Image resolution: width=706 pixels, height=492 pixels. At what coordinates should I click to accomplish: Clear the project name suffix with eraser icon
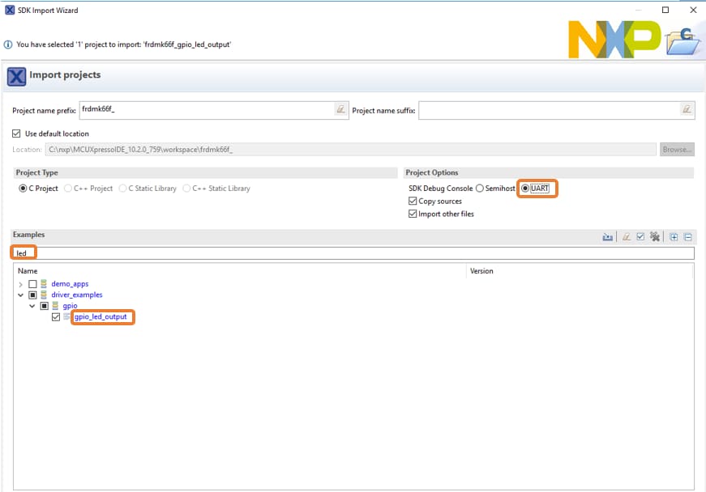click(686, 110)
